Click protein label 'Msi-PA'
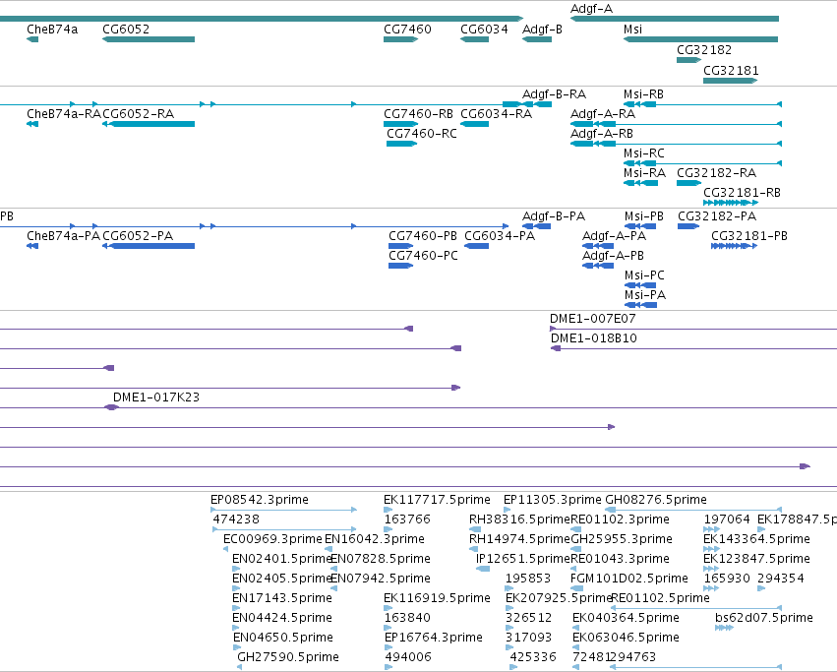837x672 pixels. pyautogui.click(x=645, y=295)
